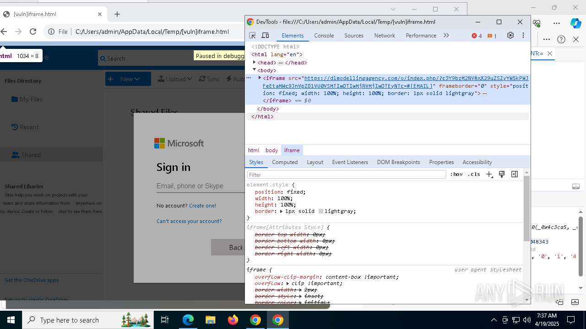Viewport: 586px width, 329px height.
Task: Open the Event Listeners pane tab
Action: (x=350, y=162)
